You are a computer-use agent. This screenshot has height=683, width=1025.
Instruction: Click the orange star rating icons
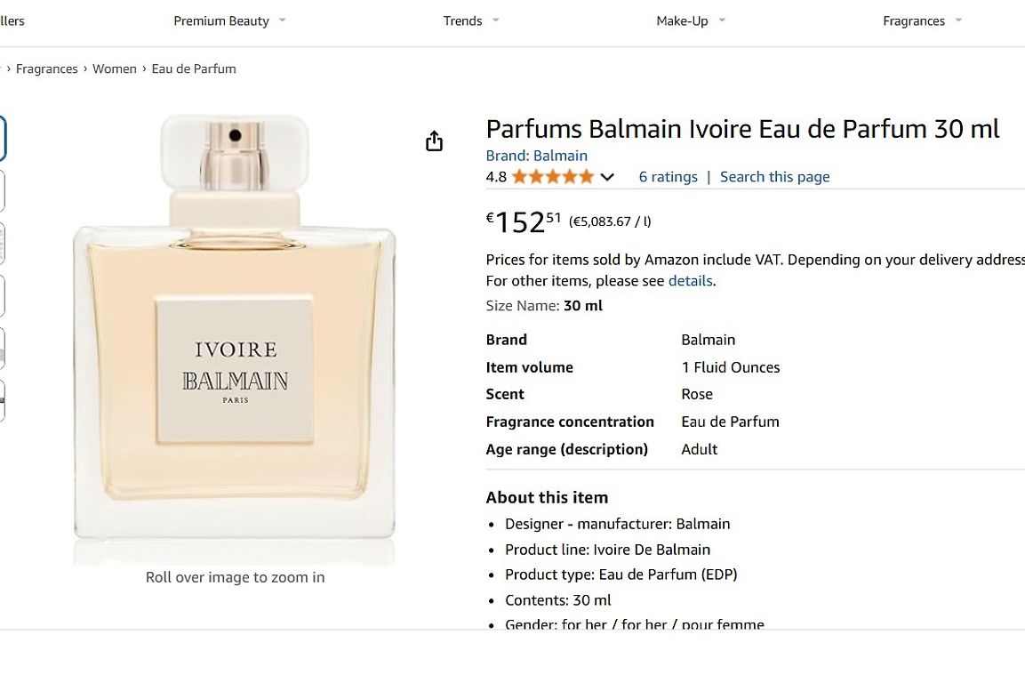point(553,177)
